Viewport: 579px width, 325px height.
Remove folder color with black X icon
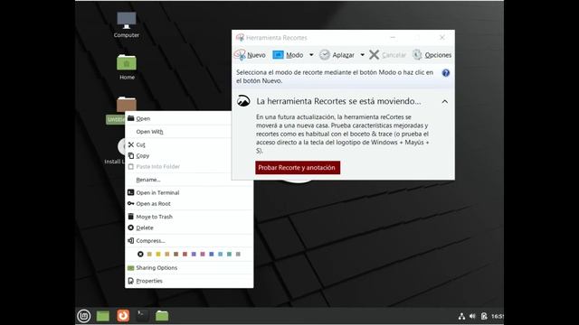(140, 254)
